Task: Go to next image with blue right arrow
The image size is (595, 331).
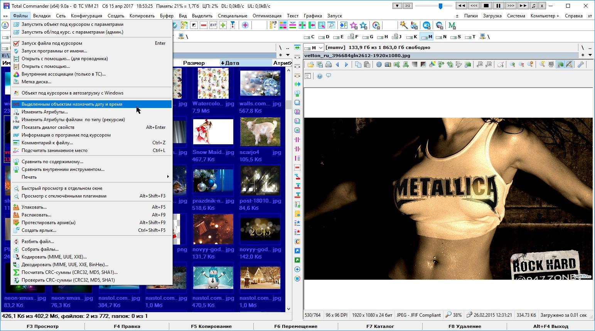Action: [x=346, y=64]
